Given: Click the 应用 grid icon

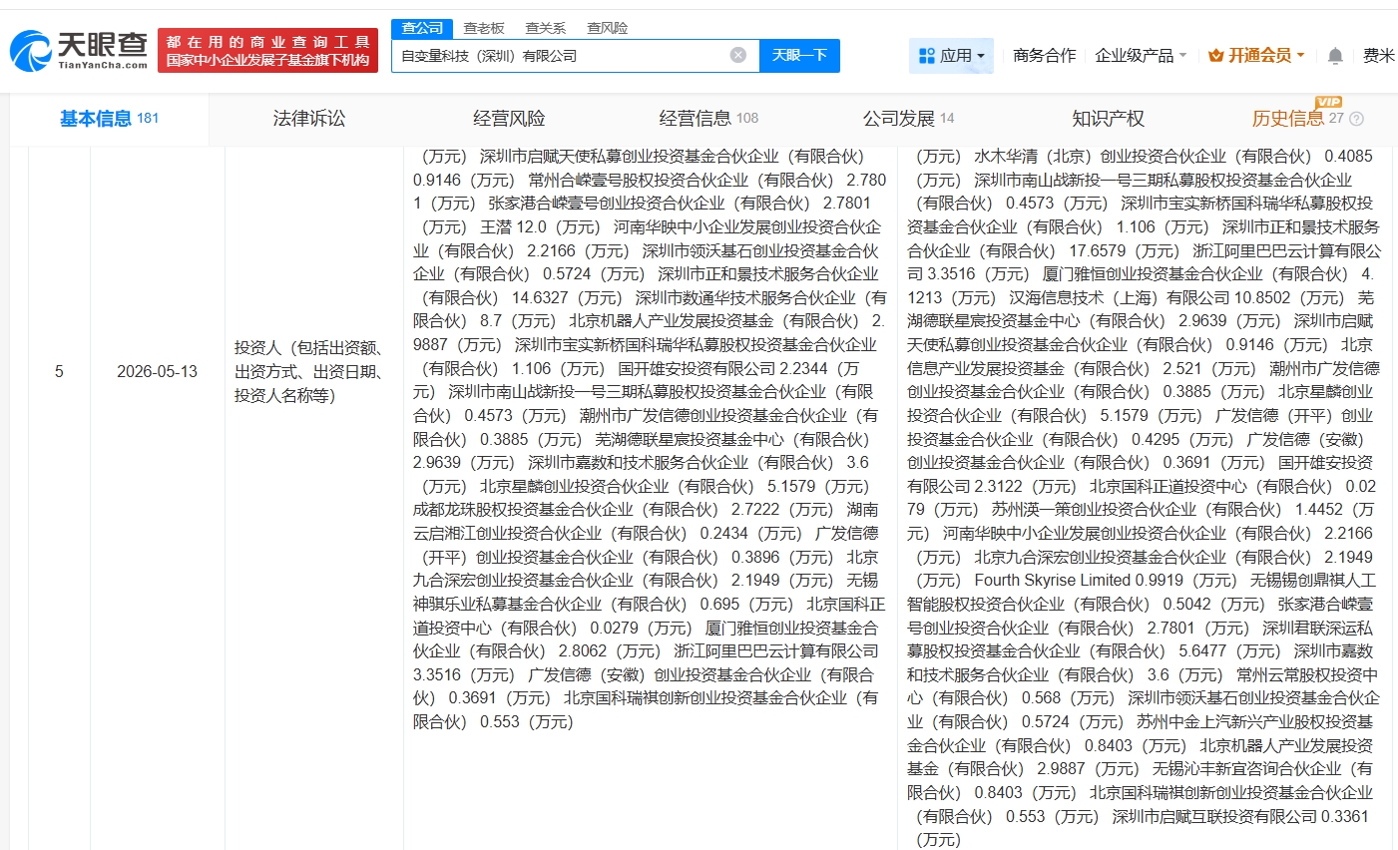Looking at the screenshot, I should (x=926, y=56).
